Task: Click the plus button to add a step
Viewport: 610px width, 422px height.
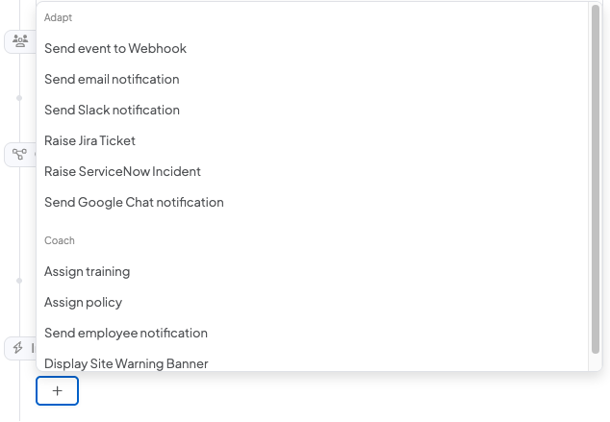Action: point(57,390)
